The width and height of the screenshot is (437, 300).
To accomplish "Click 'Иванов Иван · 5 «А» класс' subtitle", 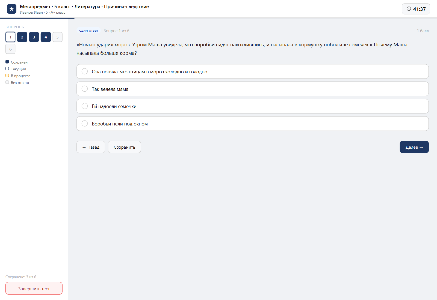I will pyautogui.click(x=43, y=12).
